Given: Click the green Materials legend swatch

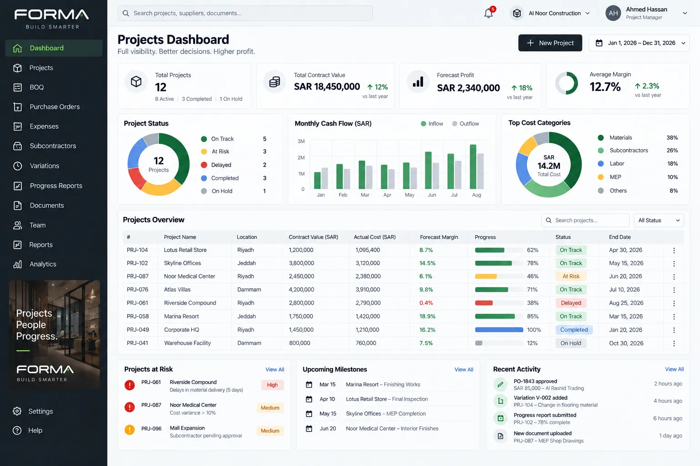Looking at the screenshot, I should point(601,138).
